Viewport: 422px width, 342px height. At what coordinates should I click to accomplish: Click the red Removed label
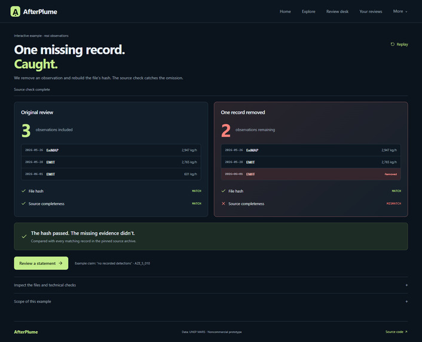pos(390,174)
